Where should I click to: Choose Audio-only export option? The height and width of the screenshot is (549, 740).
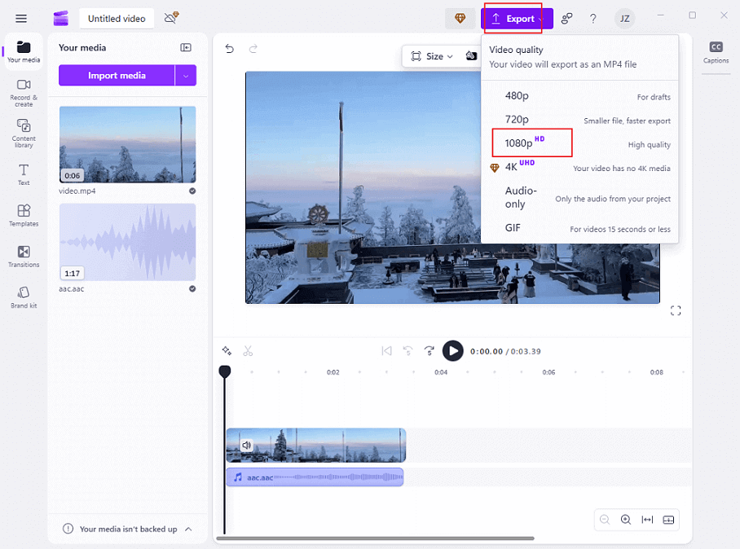point(579,198)
